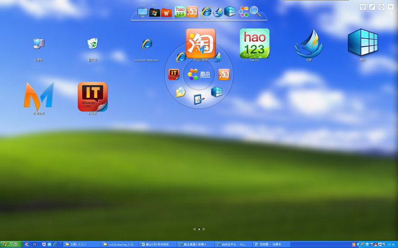Select the open folder icon in the circular menu
Screen dimensions: 398x248
(x=181, y=92)
